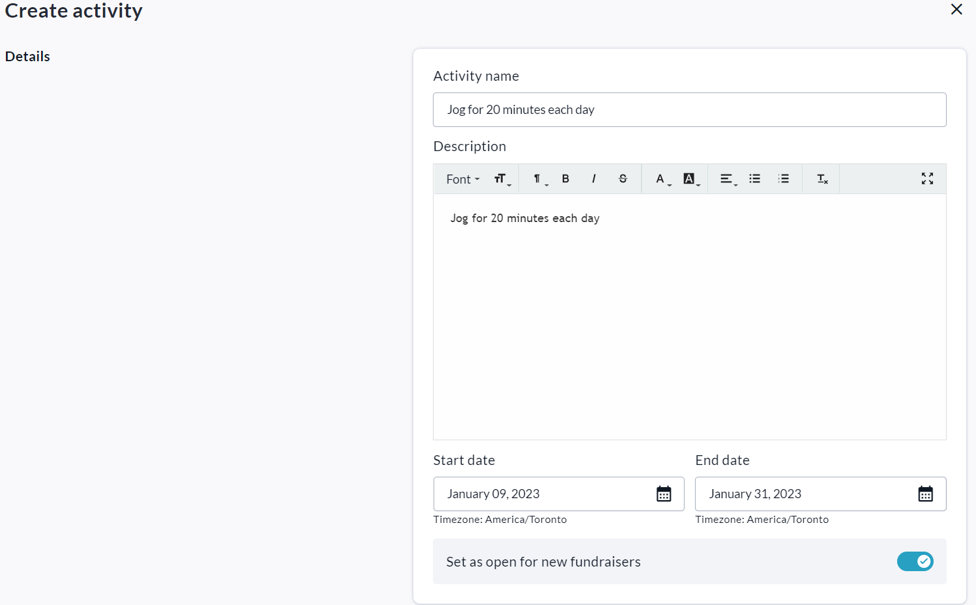Viewport: 976px width, 605px height.
Task: Close the Create activity dialog
Action: point(956,9)
